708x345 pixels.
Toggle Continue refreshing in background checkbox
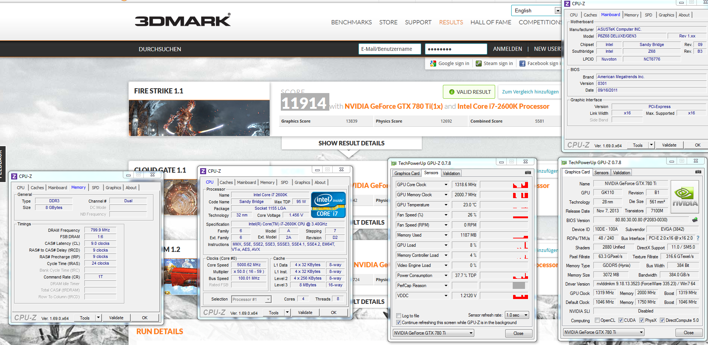[x=399, y=323]
